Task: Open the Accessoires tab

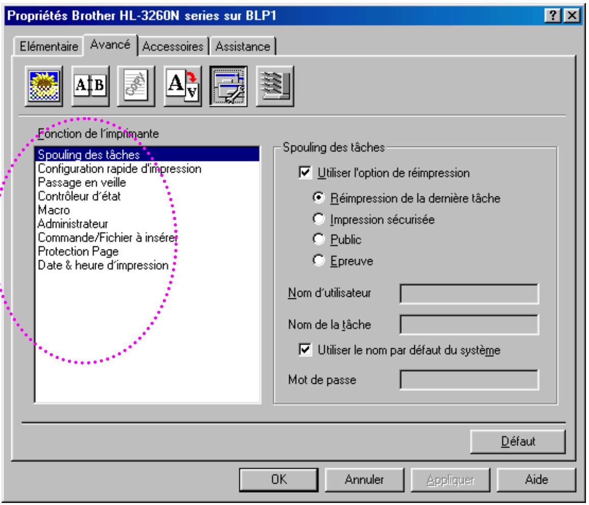Action: click(x=173, y=47)
